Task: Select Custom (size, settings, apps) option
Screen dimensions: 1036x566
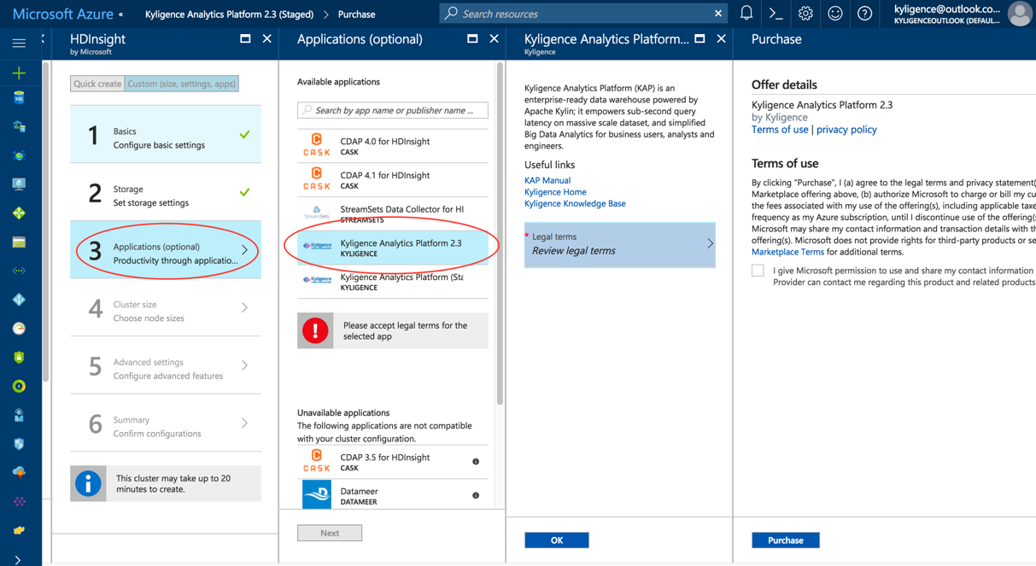Action: point(181,84)
